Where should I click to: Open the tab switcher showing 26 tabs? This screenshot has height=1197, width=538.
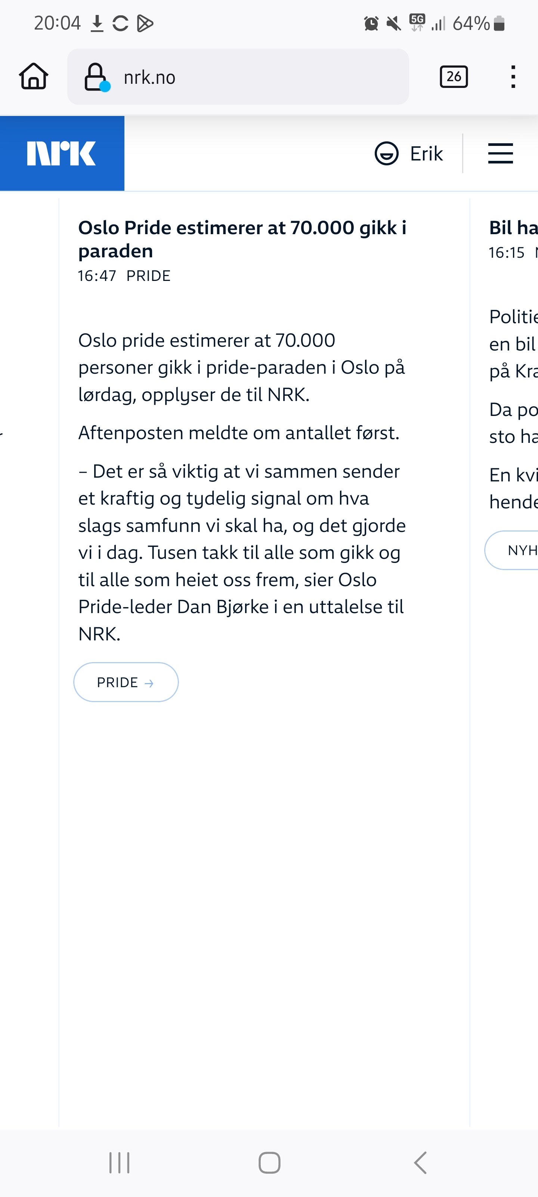click(454, 77)
